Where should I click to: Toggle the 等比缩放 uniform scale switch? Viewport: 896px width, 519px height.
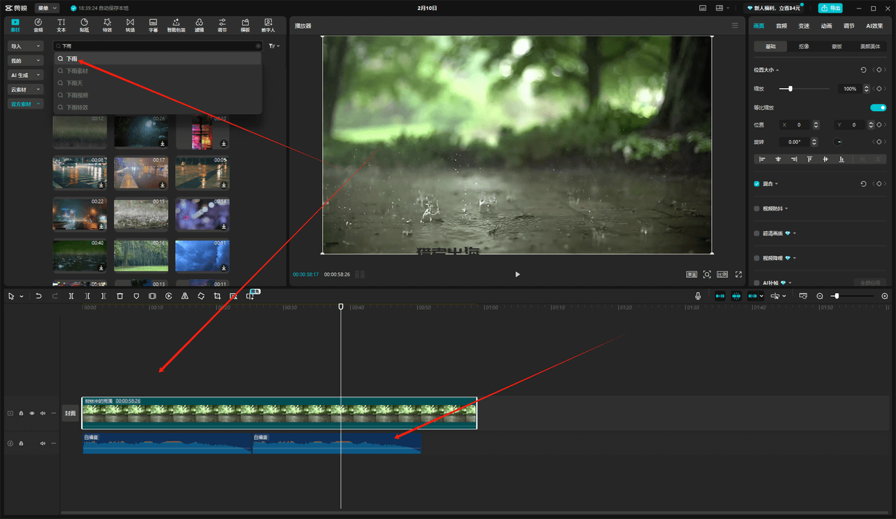tap(878, 108)
